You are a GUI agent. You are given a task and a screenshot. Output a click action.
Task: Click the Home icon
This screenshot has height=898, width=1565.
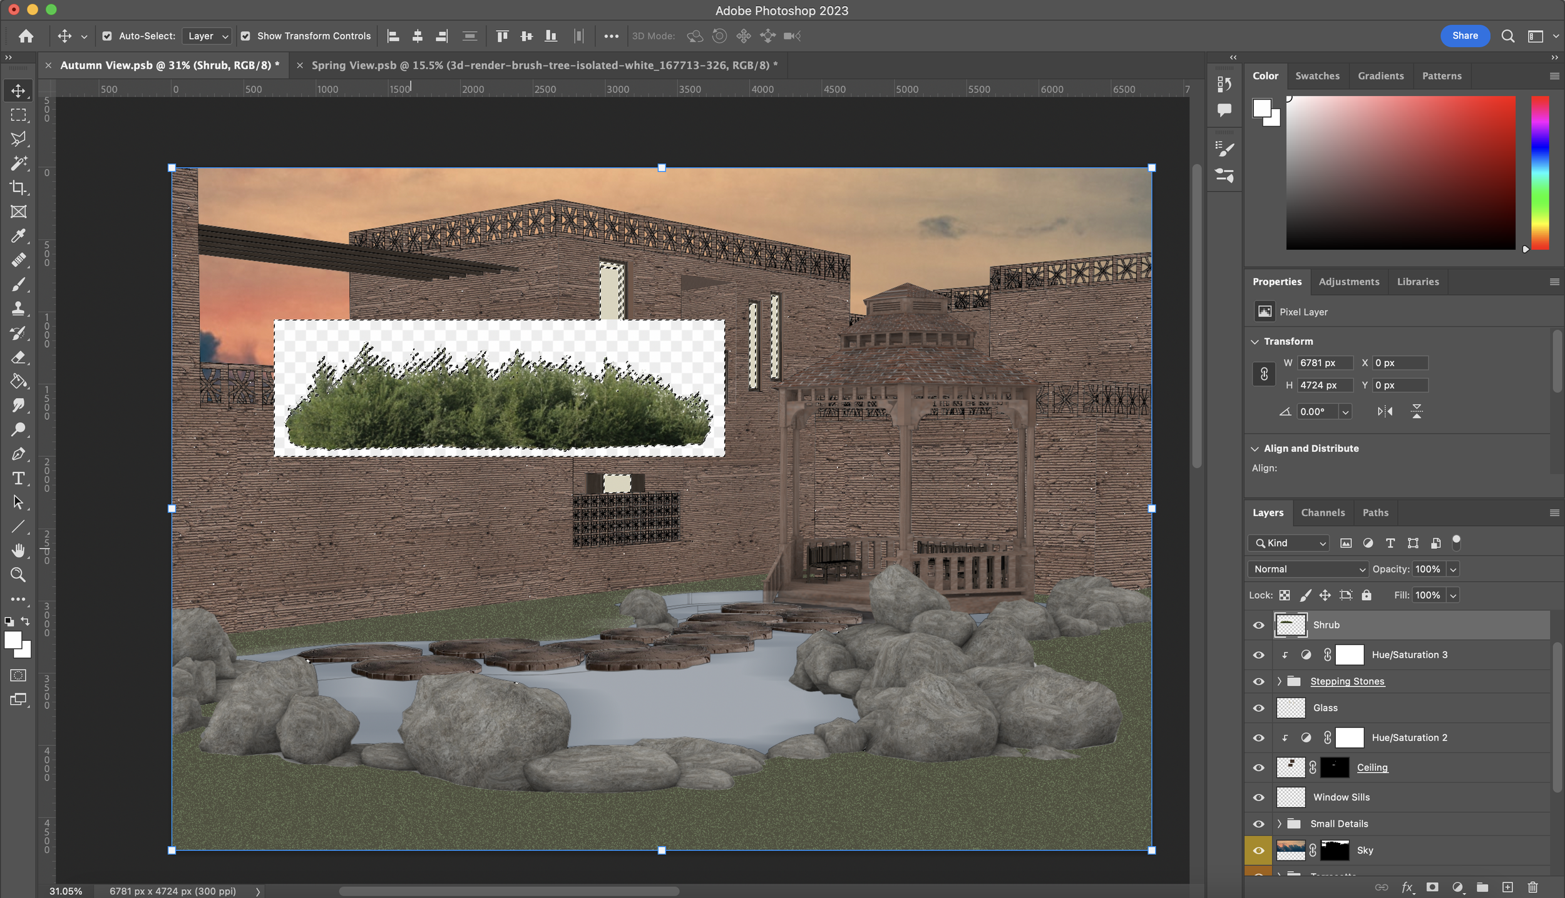pyautogui.click(x=26, y=36)
